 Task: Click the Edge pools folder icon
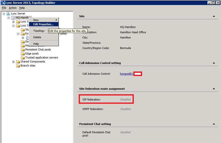coord(23,53)
